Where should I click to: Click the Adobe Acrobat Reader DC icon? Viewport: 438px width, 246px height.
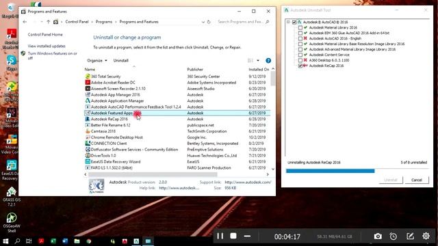coord(88,82)
